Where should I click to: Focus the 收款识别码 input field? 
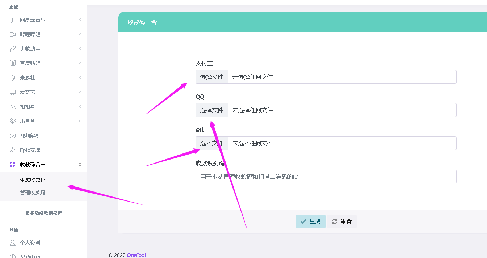click(x=326, y=177)
